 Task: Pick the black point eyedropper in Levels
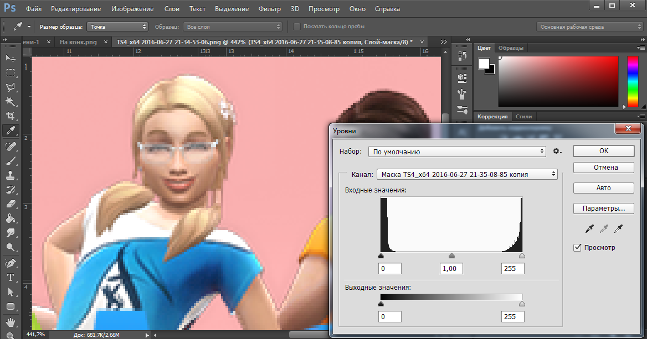click(x=589, y=228)
